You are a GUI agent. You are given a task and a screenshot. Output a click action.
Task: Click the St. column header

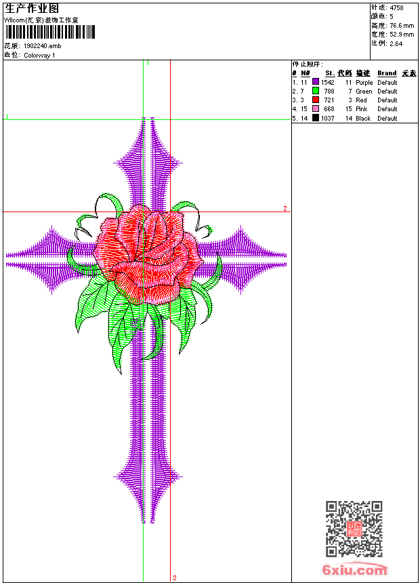pyautogui.click(x=330, y=73)
